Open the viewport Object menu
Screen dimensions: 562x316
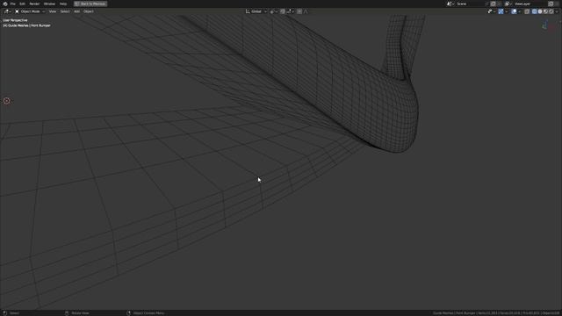point(89,11)
